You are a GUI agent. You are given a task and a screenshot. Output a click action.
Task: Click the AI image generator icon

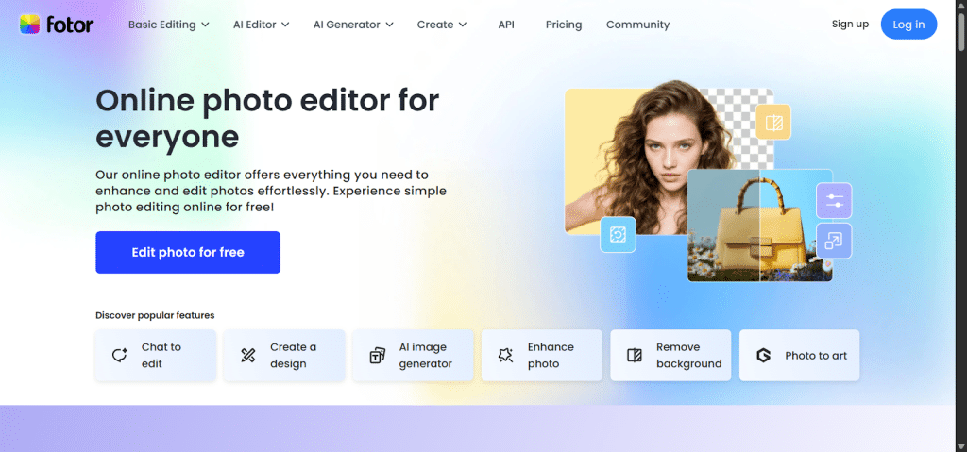(x=377, y=355)
